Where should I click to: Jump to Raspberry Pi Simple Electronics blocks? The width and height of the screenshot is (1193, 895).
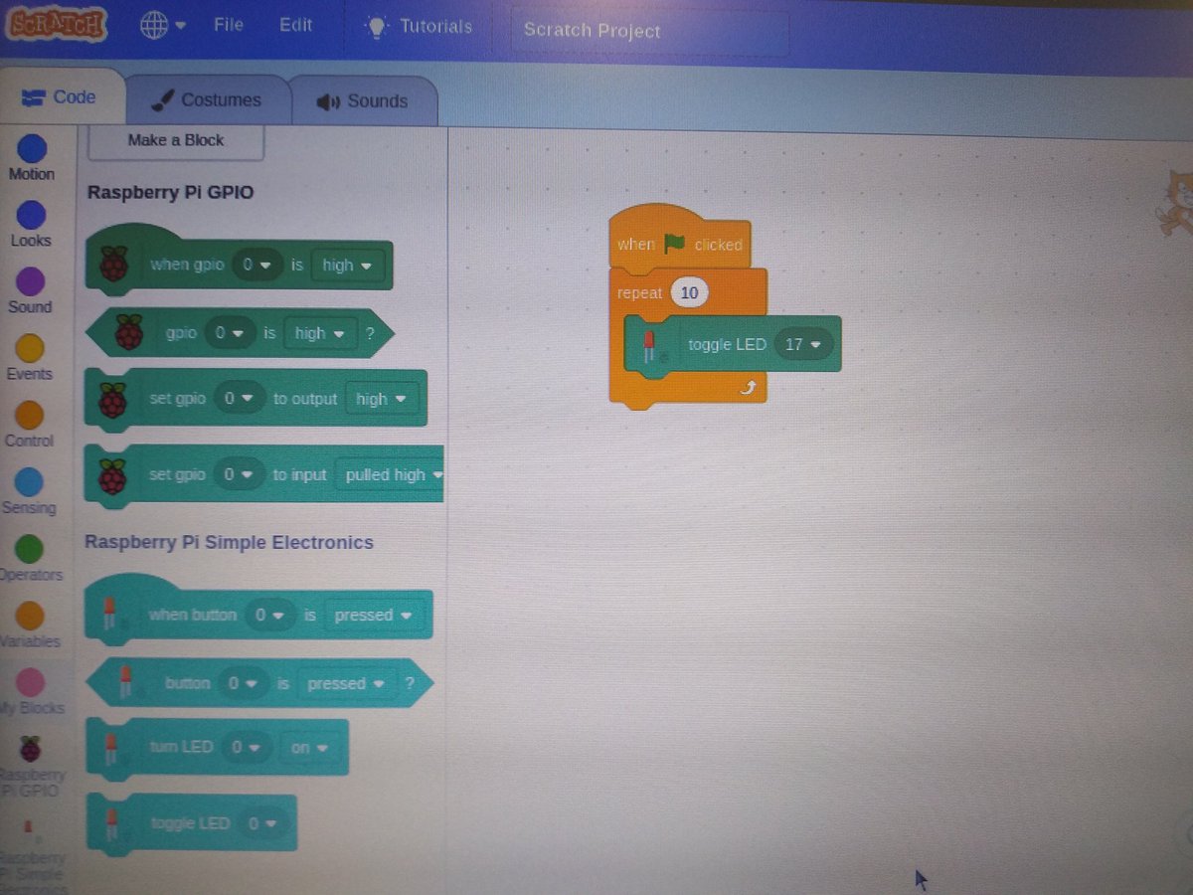31,840
